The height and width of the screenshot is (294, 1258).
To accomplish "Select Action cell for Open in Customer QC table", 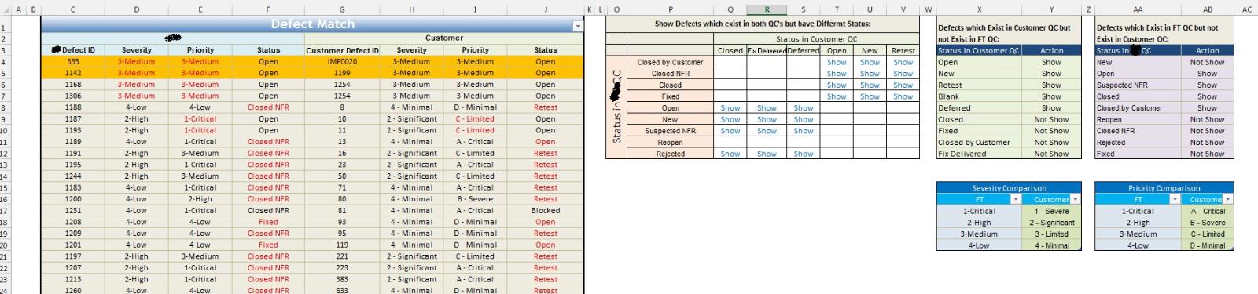I will pos(1051,62).
